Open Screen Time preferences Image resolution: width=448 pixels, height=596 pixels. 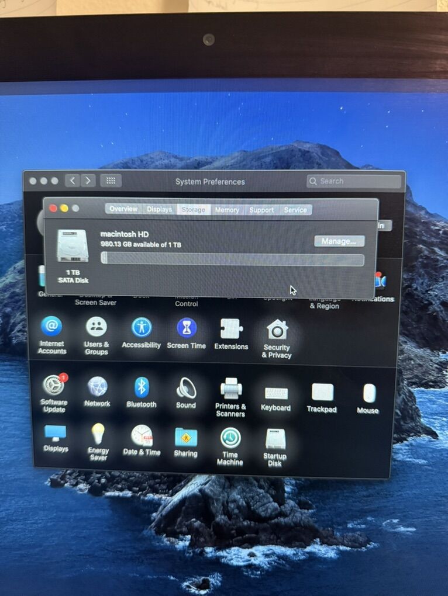[x=187, y=328]
